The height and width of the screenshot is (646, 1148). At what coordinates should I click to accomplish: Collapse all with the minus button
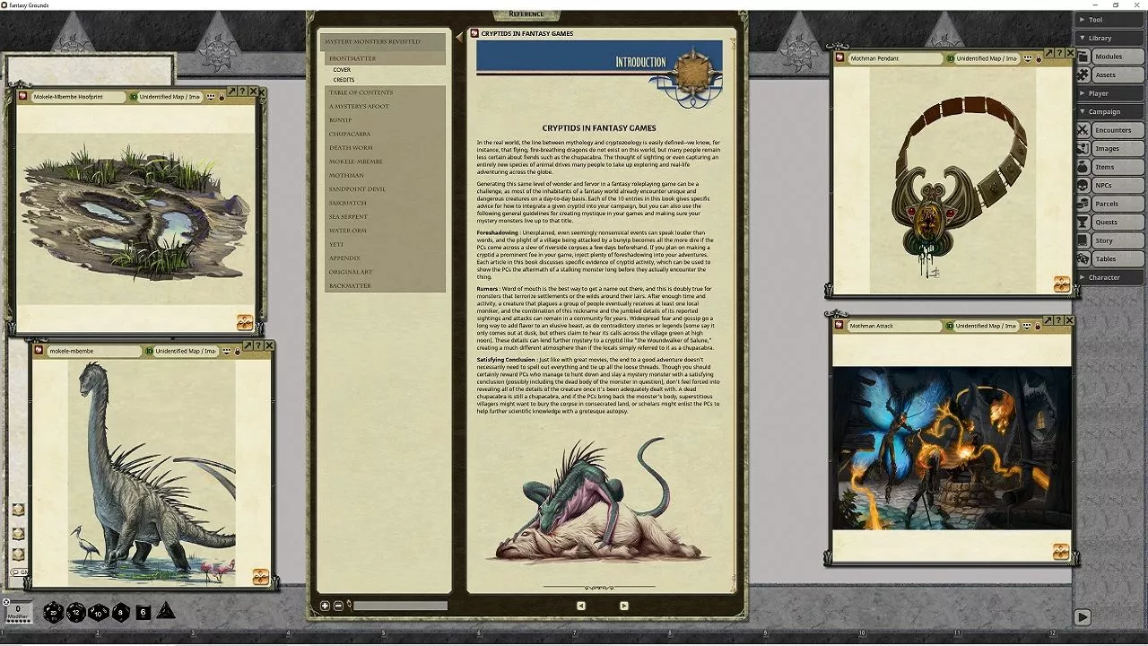337,606
